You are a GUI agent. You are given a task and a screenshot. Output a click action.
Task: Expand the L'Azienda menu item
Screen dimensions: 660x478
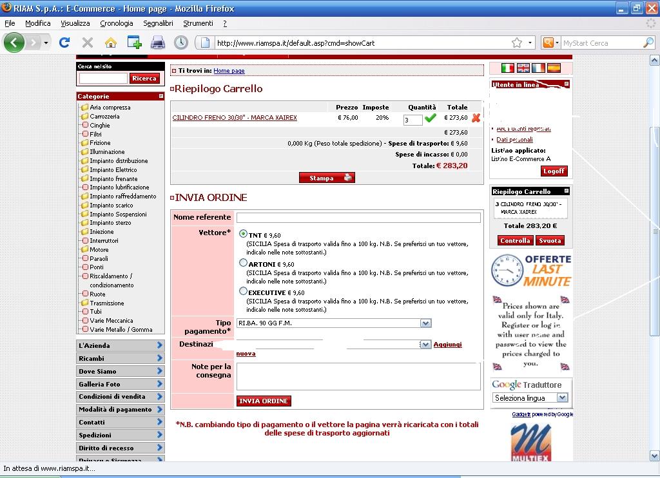click(x=120, y=345)
